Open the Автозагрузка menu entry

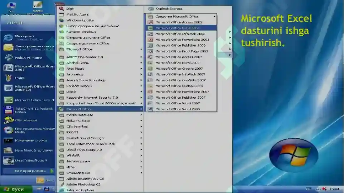pyautogui.click(x=100, y=161)
